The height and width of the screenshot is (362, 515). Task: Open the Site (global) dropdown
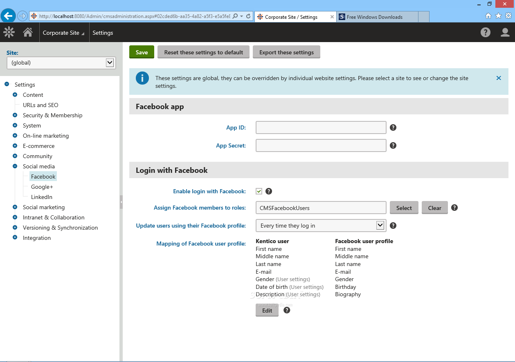pyautogui.click(x=61, y=63)
